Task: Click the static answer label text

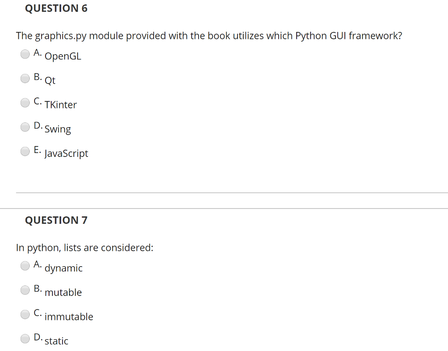Action: pyautogui.click(x=56, y=341)
